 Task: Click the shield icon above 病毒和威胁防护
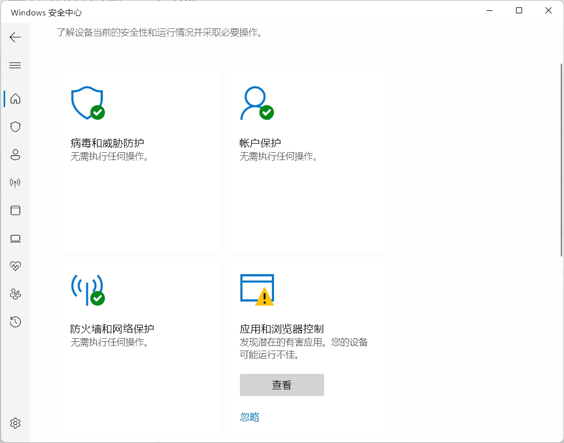pos(88,103)
